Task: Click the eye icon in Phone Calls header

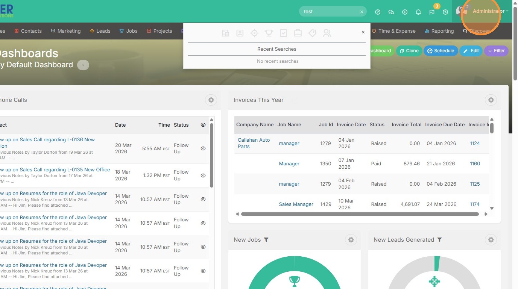Action: 203,125
